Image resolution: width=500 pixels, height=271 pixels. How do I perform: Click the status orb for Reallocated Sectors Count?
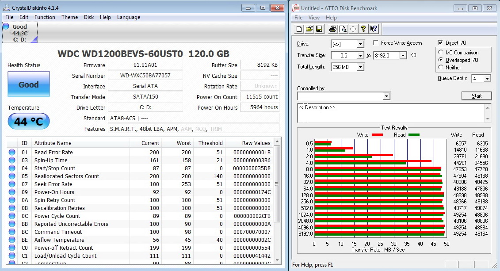[x=12, y=176]
